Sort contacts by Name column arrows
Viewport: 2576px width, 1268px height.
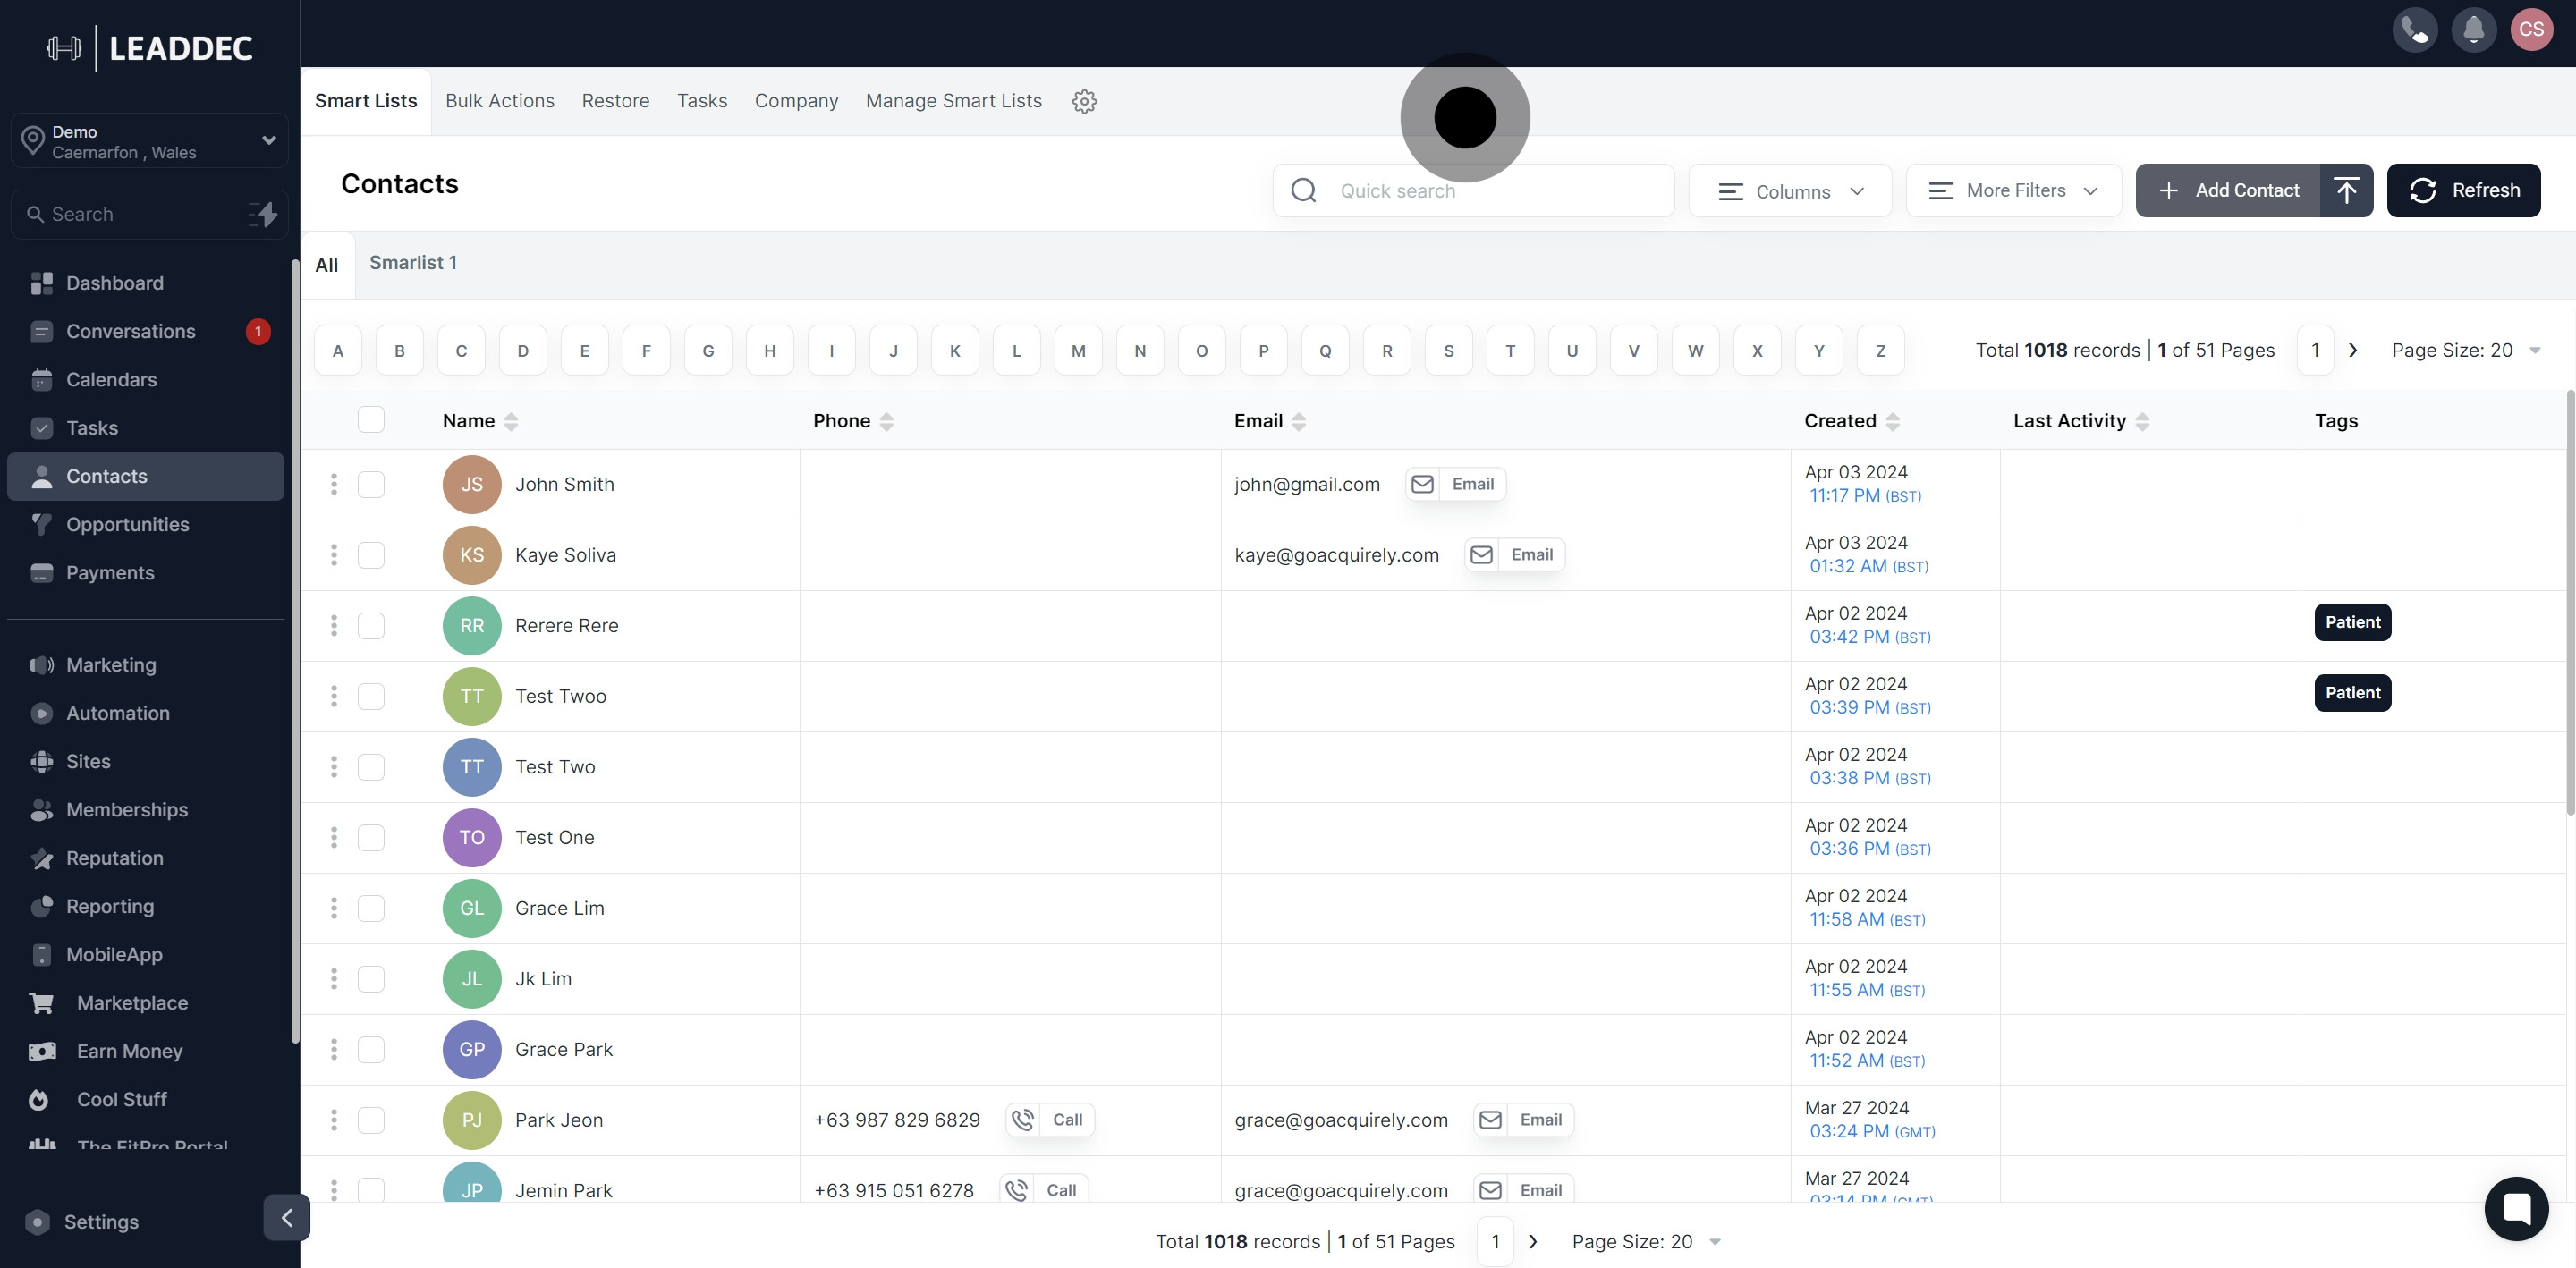pos(511,421)
